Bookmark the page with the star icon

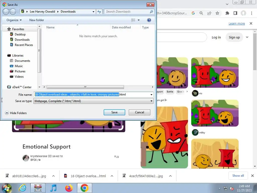coord(217,13)
